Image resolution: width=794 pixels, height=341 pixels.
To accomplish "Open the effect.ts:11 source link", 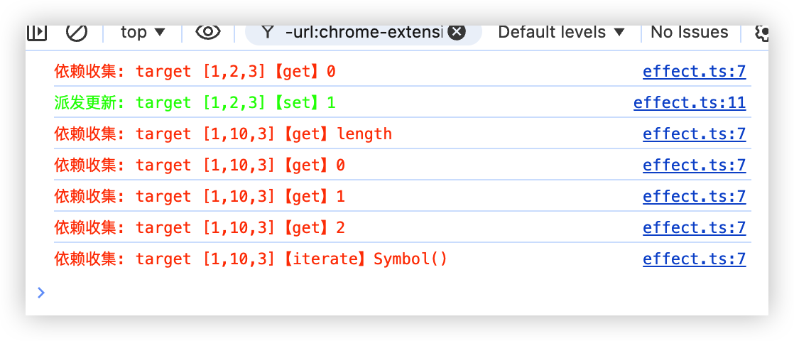I will coord(689,103).
